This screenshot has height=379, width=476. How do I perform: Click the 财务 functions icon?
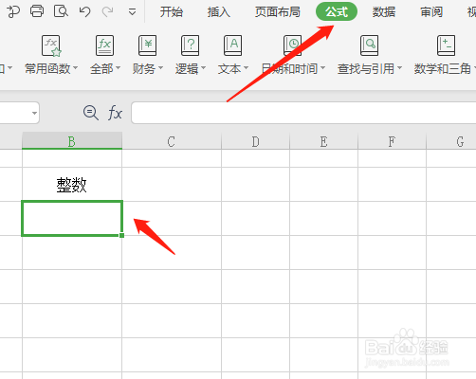click(x=147, y=45)
